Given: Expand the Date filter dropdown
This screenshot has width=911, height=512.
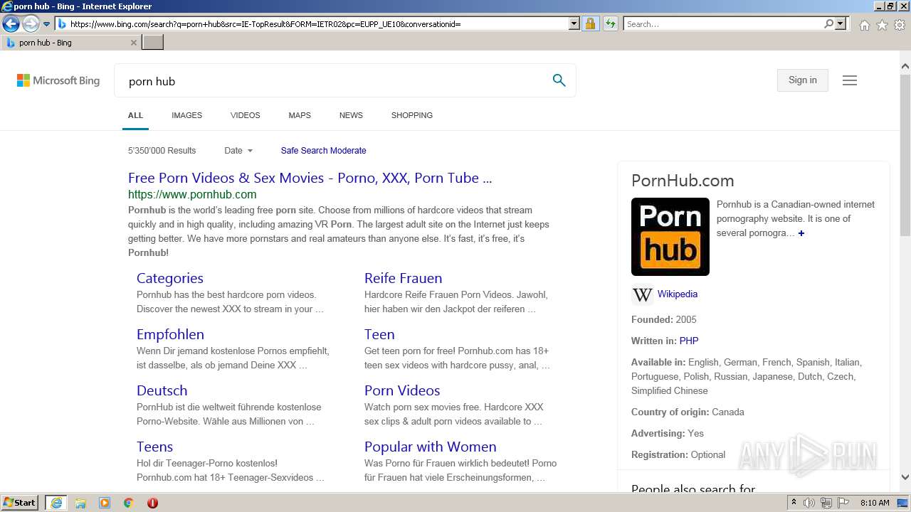Looking at the screenshot, I should click(x=238, y=151).
